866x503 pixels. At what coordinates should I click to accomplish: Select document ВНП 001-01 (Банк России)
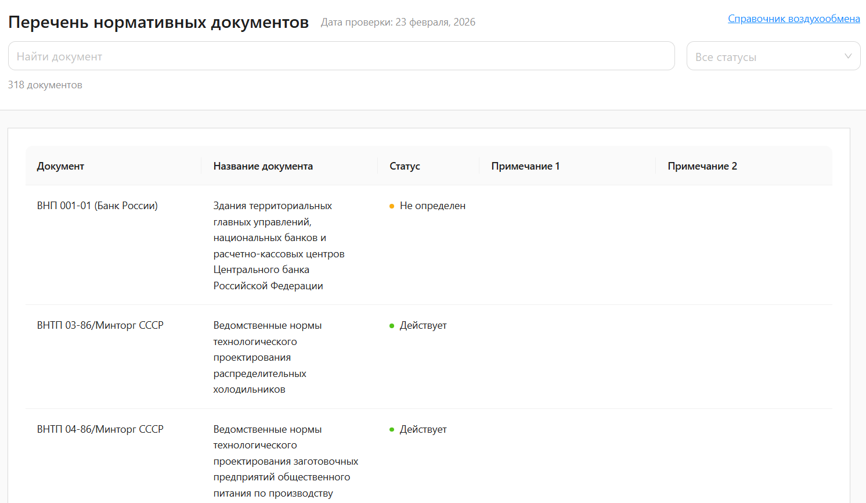98,205
